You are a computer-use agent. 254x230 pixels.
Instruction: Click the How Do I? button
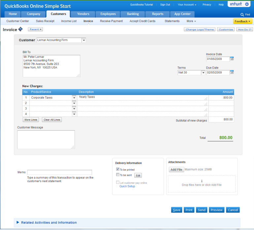[x=245, y=29]
